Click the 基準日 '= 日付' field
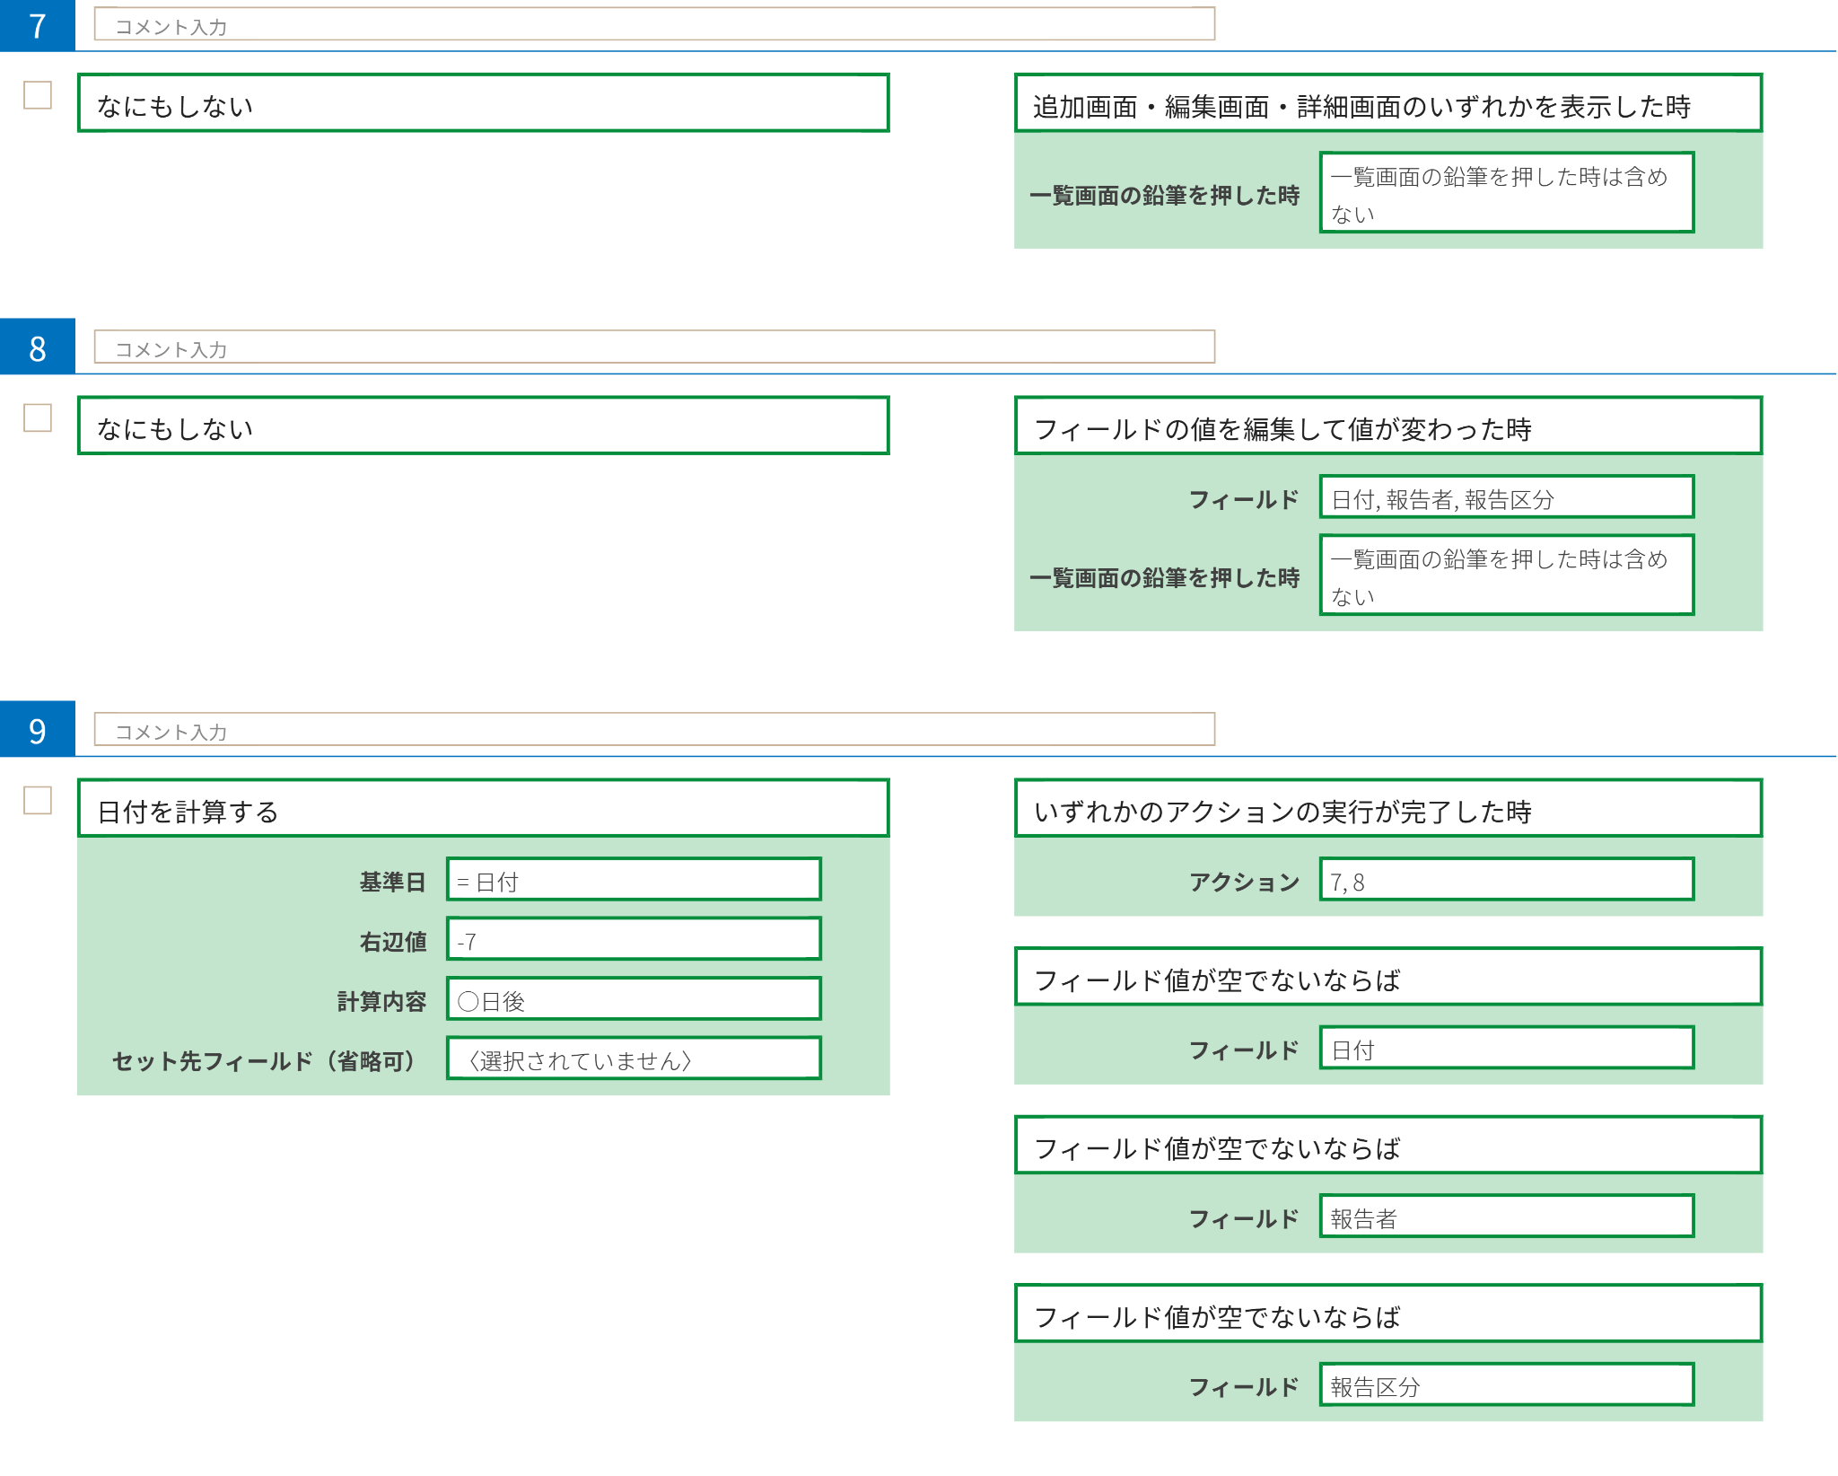 click(634, 880)
